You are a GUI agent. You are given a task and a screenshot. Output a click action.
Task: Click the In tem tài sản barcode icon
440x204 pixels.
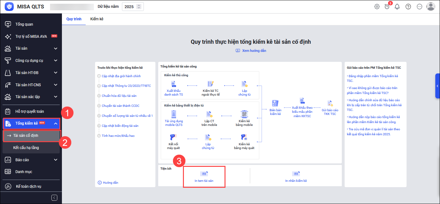click(204, 174)
